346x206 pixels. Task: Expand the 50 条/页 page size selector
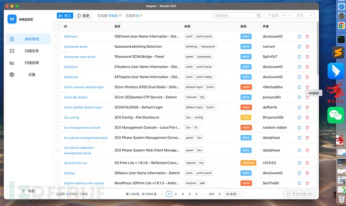(234, 193)
